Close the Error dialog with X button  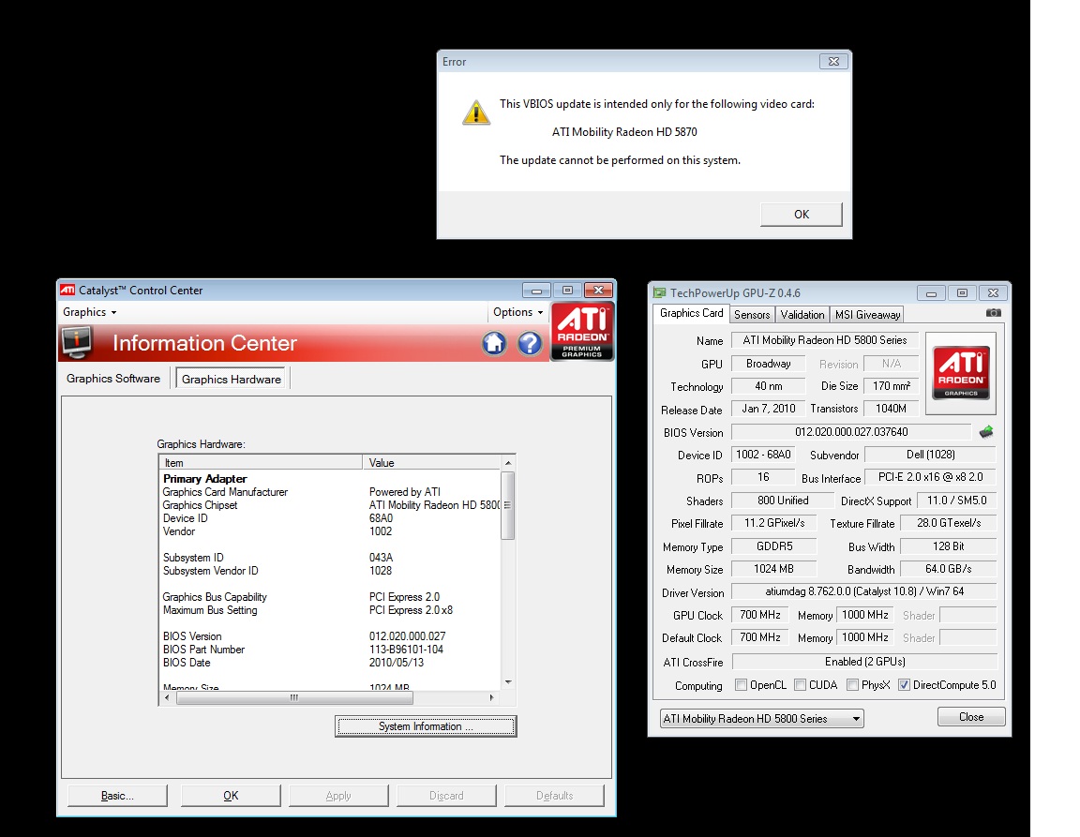coord(833,61)
